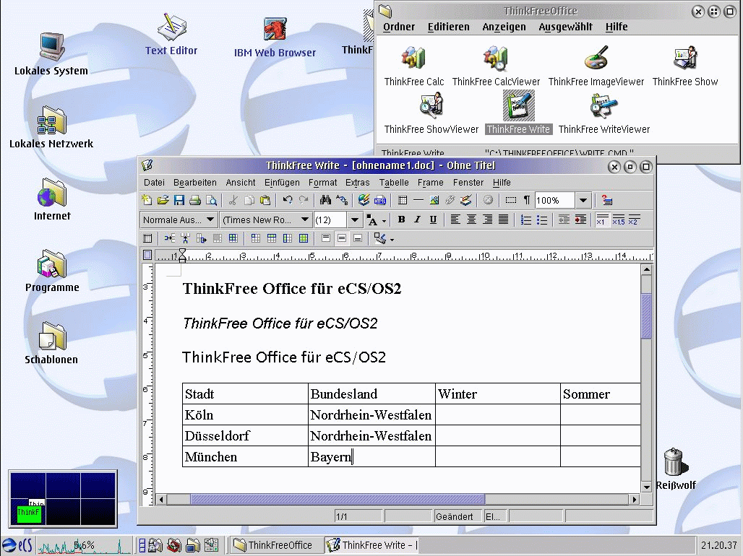The width and height of the screenshot is (743, 556).
Task: Toggle the paragraph marks display
Action: click(x=526, y=200)
